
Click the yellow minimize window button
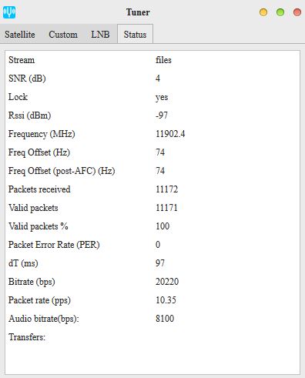tap(263, 12)
